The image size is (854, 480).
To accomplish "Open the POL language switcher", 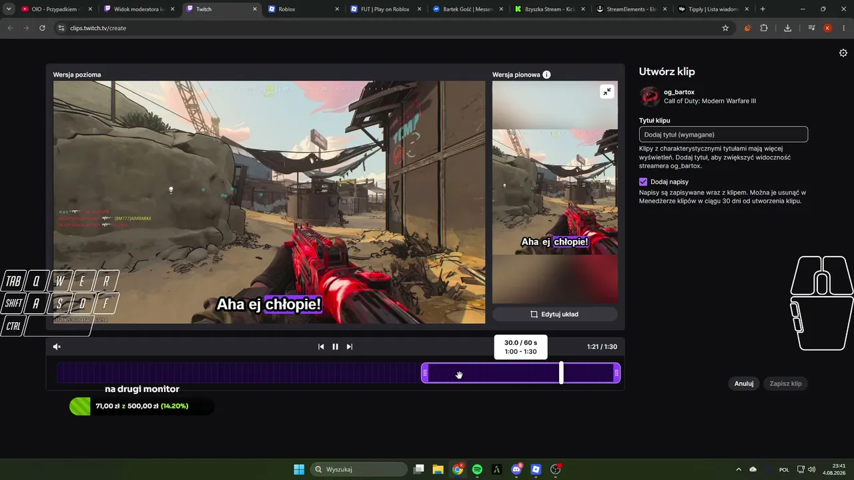I will click(784, 469).
